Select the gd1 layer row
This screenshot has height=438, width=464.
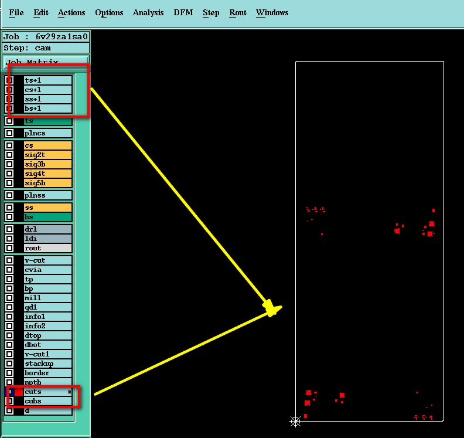(x=48, y=307)
